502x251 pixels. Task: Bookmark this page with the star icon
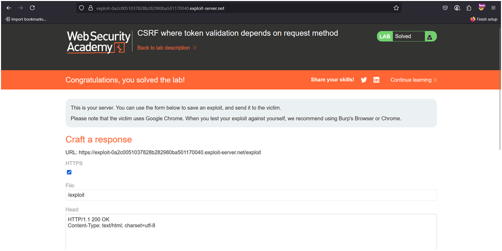(x=396, y=8)
